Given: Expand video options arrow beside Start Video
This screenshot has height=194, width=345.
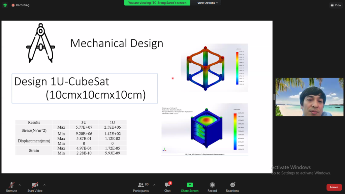Looking at the screenshot, I should (x=44, y=185).
